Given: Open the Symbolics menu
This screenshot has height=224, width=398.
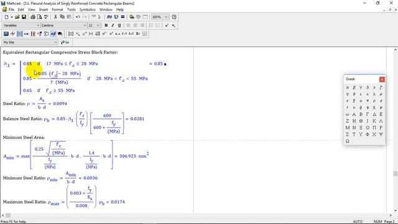Looking at the screenshot, I should [88, 10].
